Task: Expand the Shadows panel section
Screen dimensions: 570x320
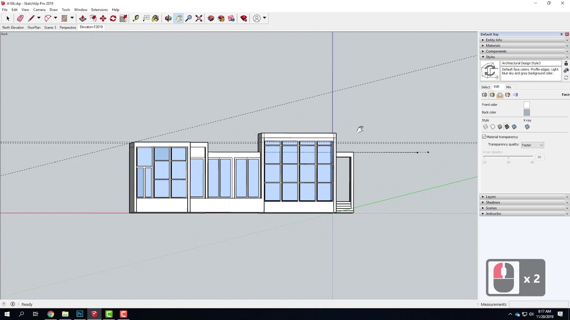Action: point(493,202)
